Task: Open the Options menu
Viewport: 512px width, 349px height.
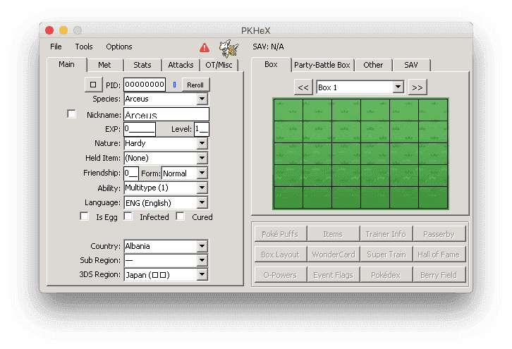Action: [119, 47]
